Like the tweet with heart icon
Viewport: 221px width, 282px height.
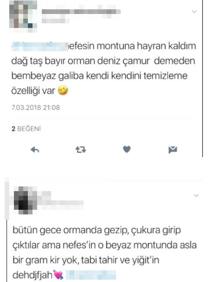pos(127,149)
